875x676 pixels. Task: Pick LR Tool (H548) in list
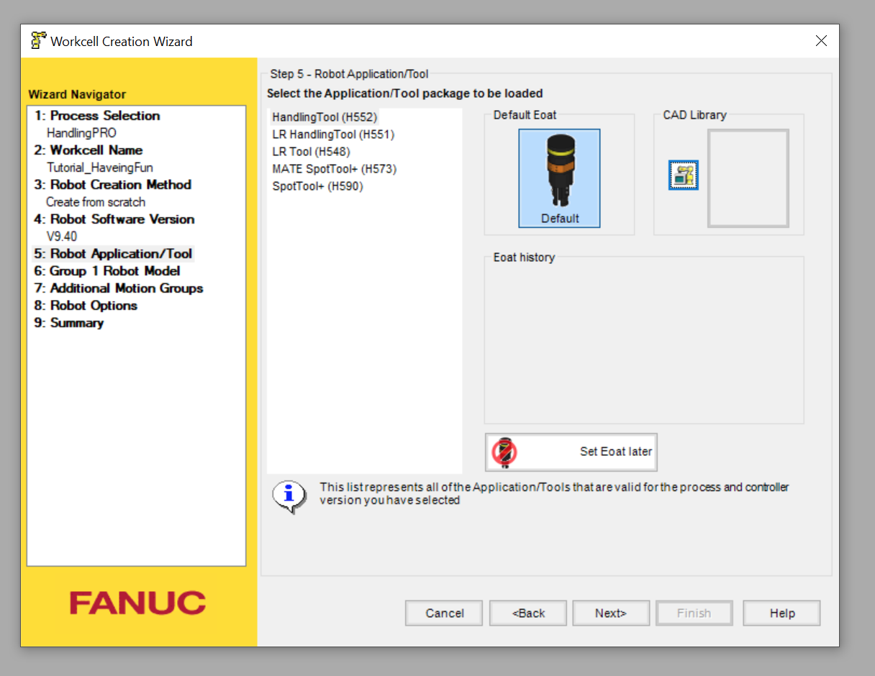coord(311,151)
